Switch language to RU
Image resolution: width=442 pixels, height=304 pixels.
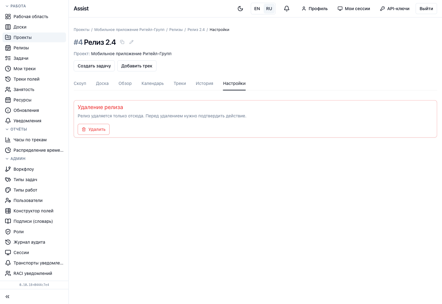pos(269,9)
